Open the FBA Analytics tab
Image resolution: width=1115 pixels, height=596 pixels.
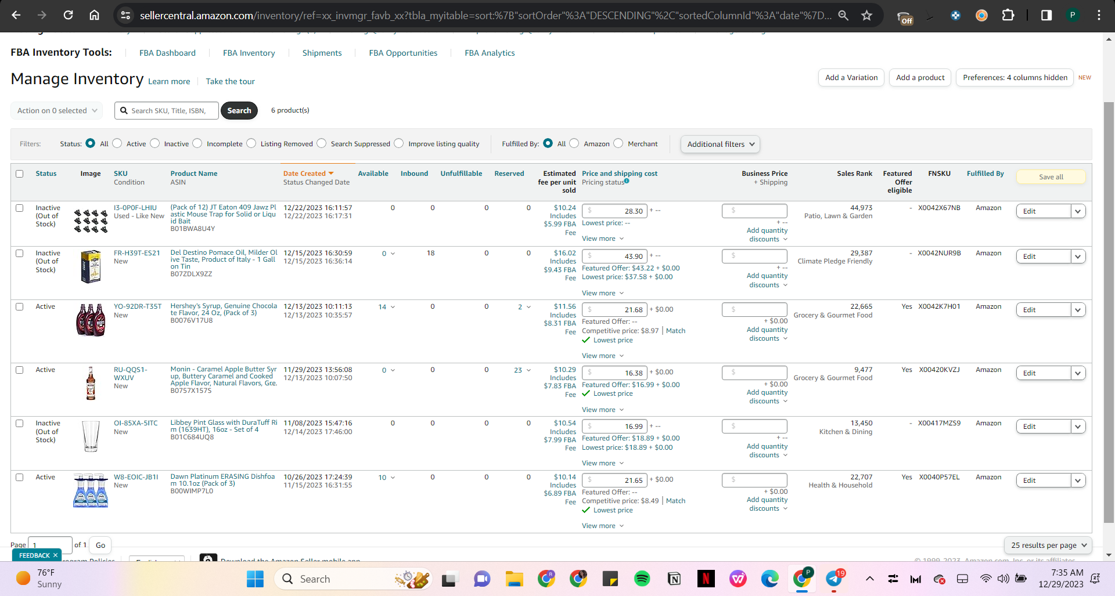(x=490, y=53)
